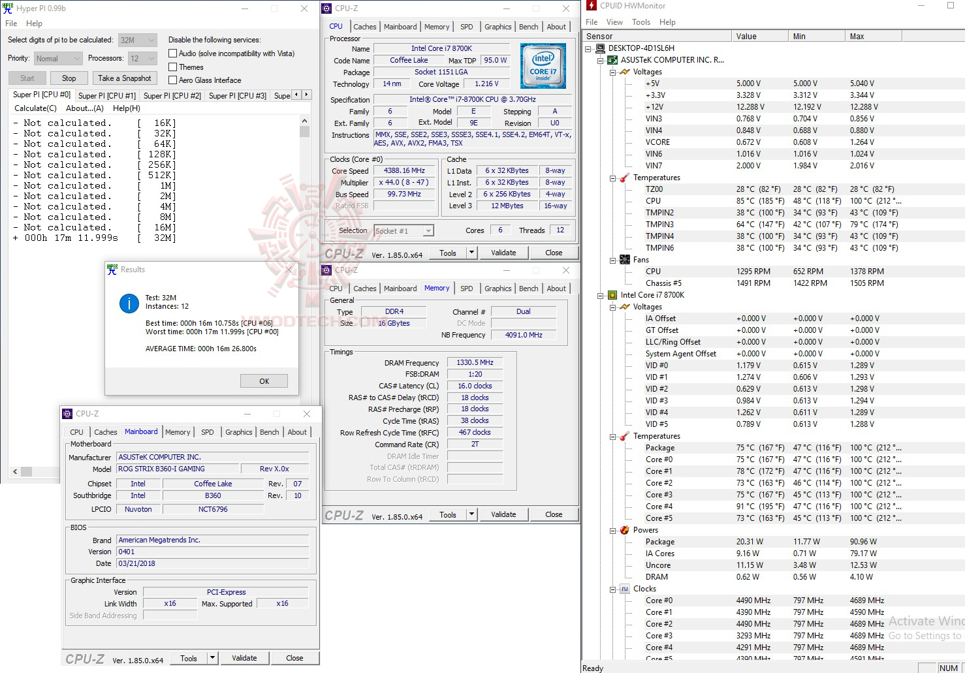
Task: Select the VCORE row in HWMonitor
Action: point(773,142)
